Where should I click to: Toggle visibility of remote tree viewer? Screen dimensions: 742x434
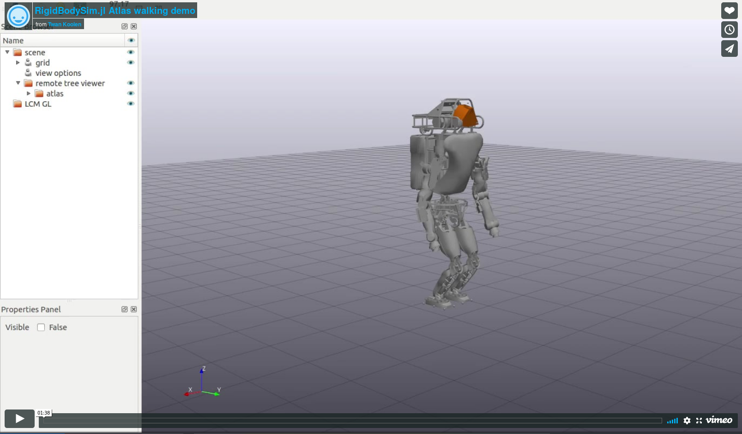pos(131,83)
